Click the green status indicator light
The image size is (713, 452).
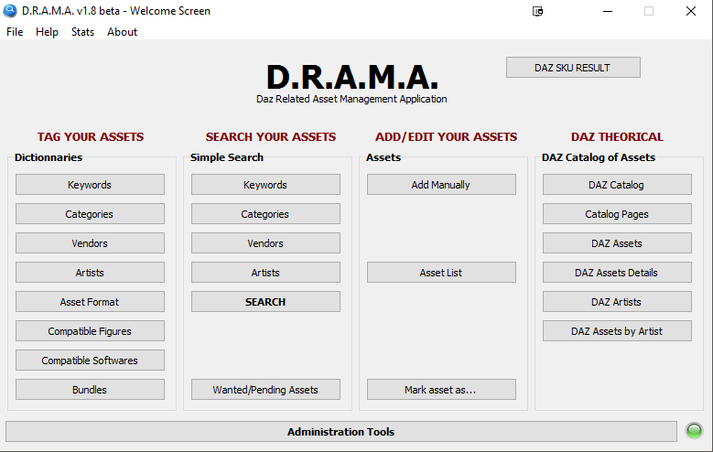click(x=694, y=431)
